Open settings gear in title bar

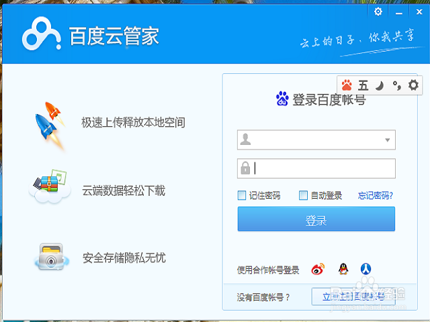[x=378, y=12]
